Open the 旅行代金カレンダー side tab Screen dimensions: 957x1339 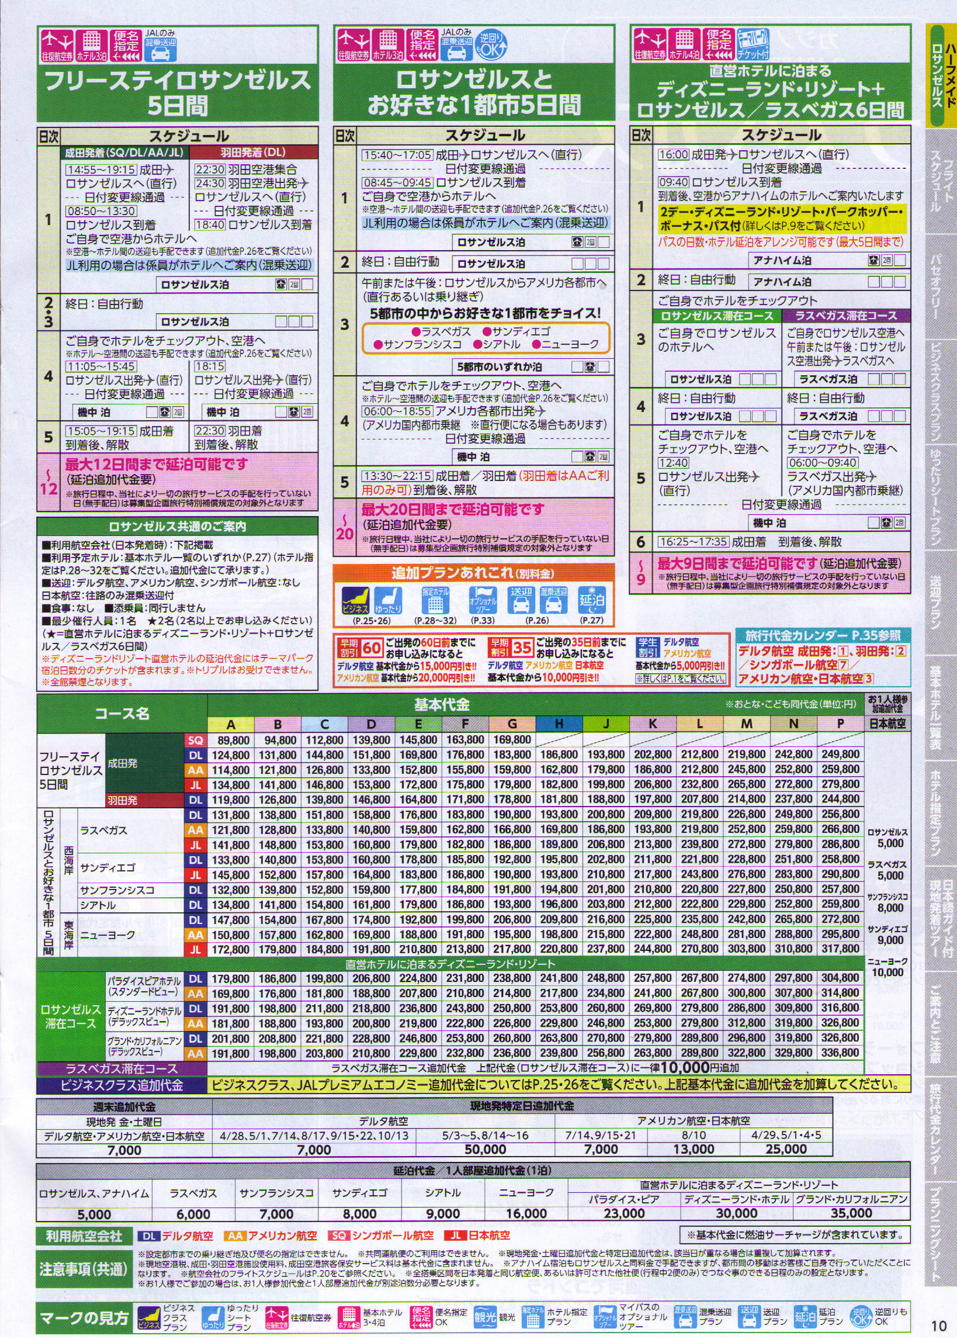[941, 1130]
